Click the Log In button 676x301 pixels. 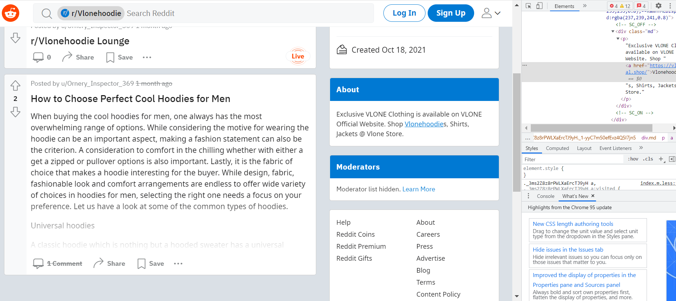[x=404, y=13]
